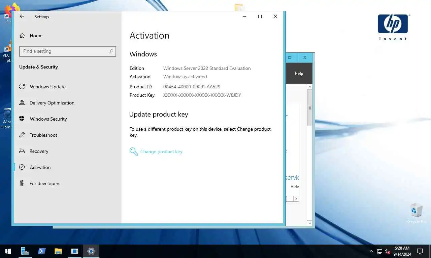Go back with the Settings back arrow

click(22, 16)
